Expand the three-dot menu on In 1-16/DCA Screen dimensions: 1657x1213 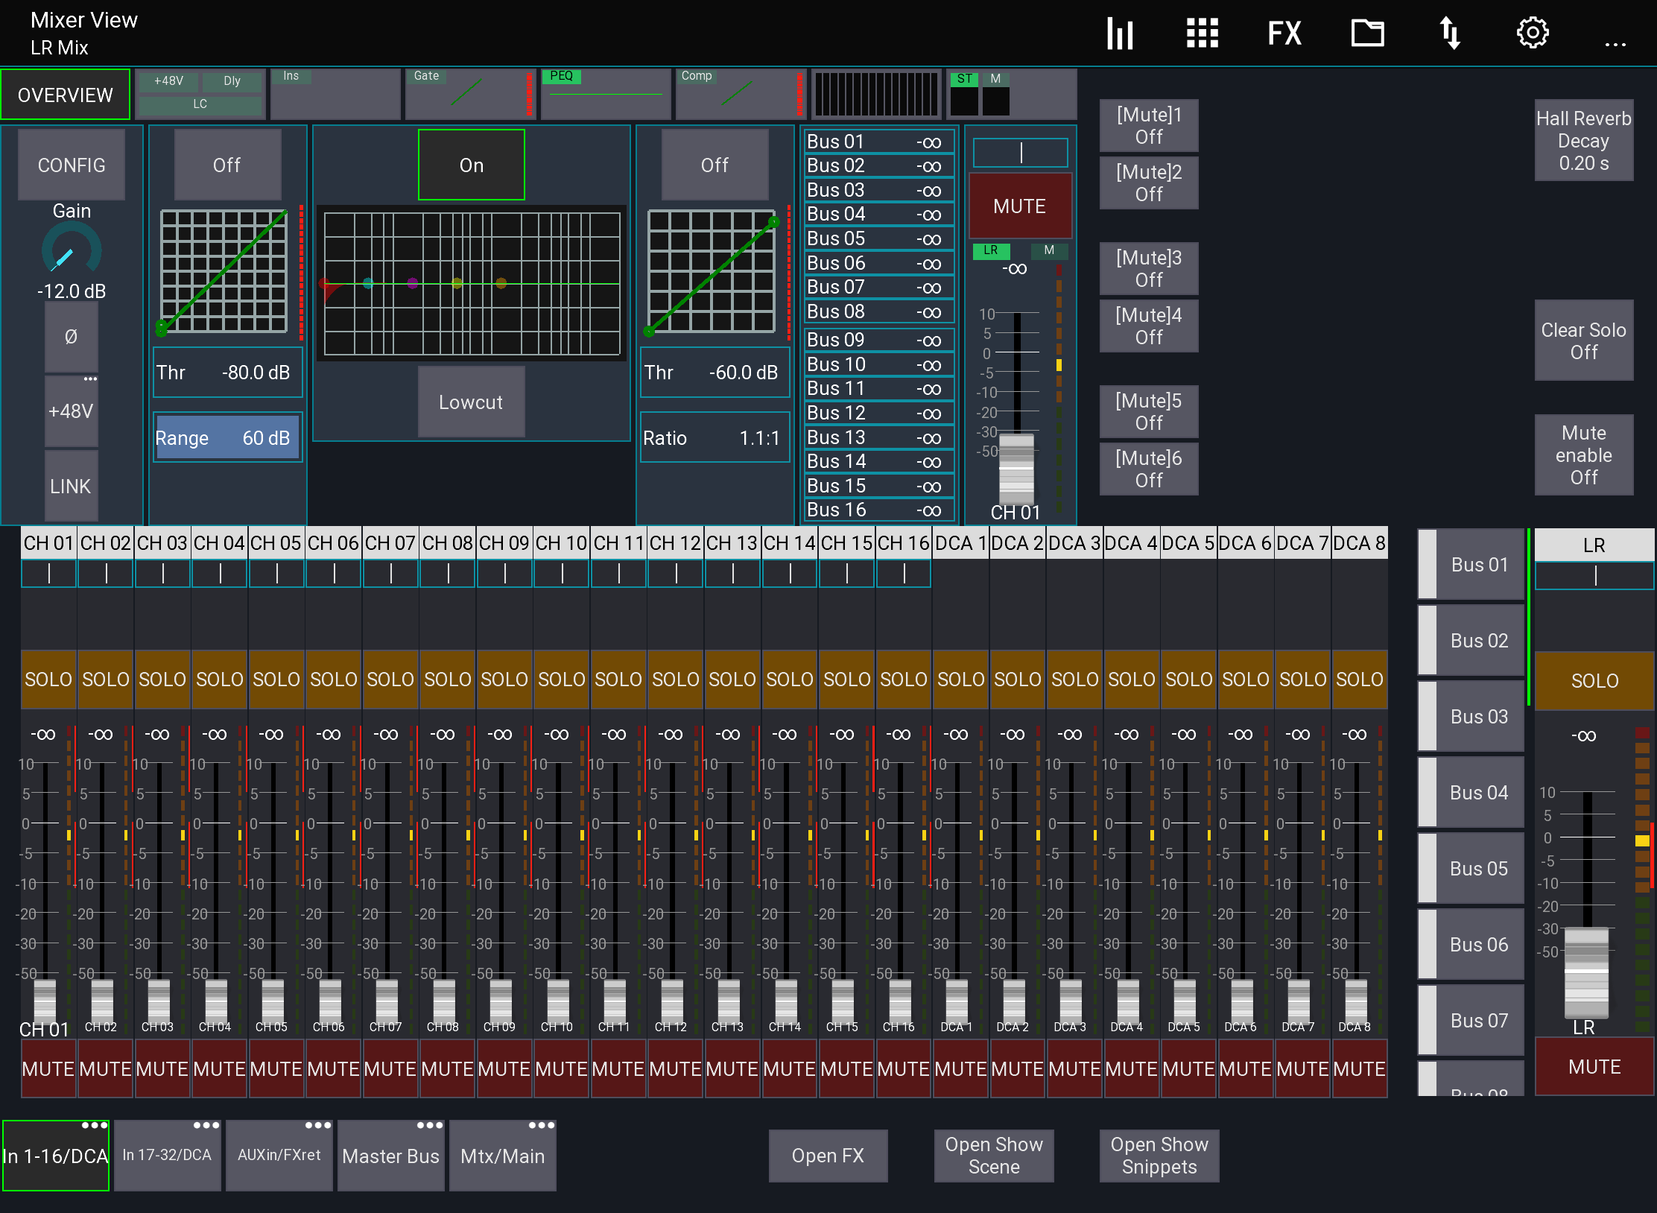coord(94,1127)
